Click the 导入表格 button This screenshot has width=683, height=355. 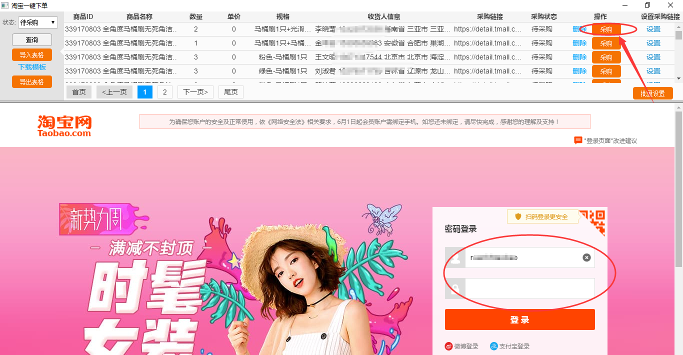click(32, 55)
